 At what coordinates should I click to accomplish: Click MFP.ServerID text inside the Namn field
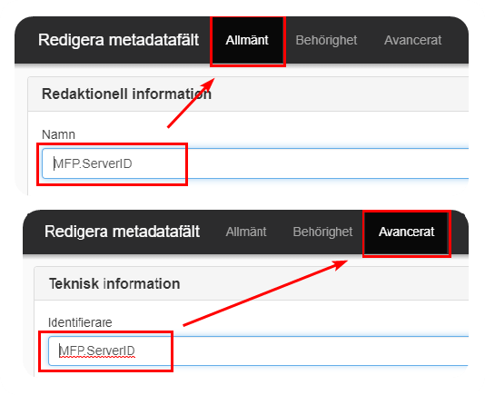click(x=93, y=163)
